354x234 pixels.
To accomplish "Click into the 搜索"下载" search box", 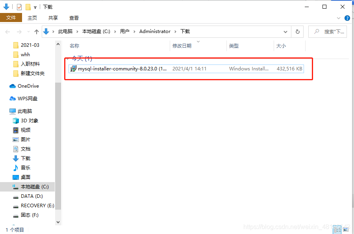I will point(328,32).
